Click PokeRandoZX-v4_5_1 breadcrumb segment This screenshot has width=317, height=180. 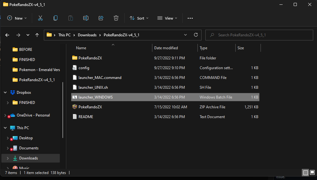point(121,35)
